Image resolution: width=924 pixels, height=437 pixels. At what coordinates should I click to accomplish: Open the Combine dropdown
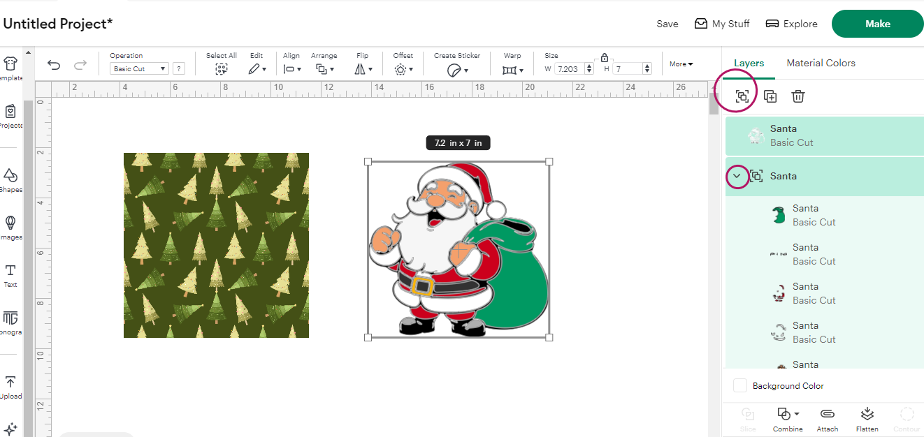[x=788, y=414]
